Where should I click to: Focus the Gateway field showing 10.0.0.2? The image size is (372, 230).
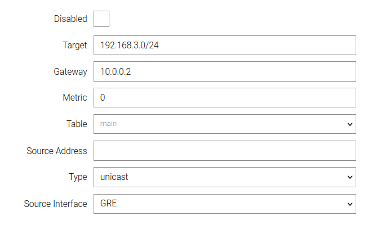[224, 71]
